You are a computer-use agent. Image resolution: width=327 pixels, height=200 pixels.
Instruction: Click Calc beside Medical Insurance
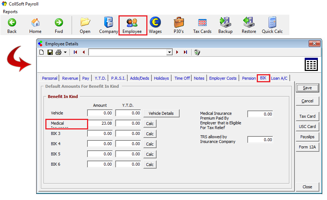coord(150,124)
